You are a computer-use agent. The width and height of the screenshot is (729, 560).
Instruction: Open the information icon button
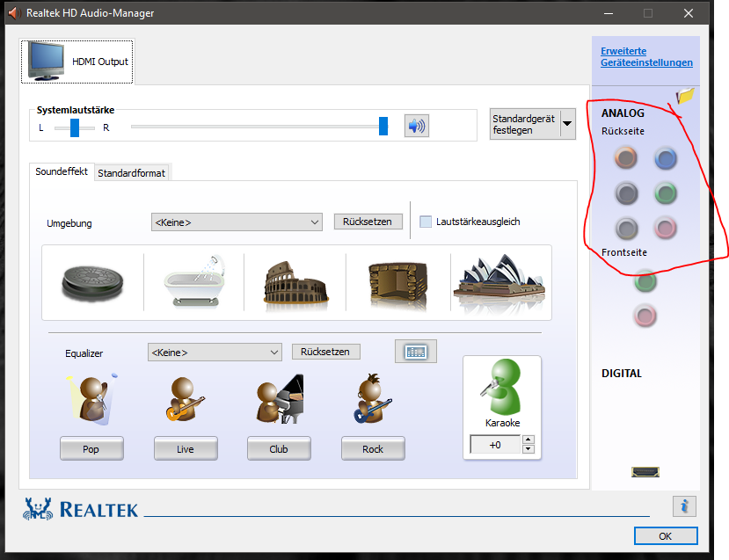pyautogui.click(x=684, y=506)
